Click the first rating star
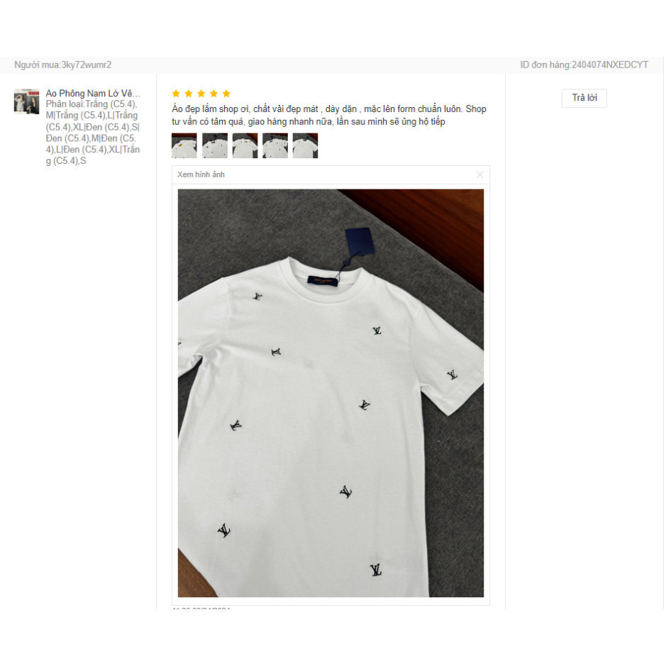666x666 pixels. [x=176, y=94]
